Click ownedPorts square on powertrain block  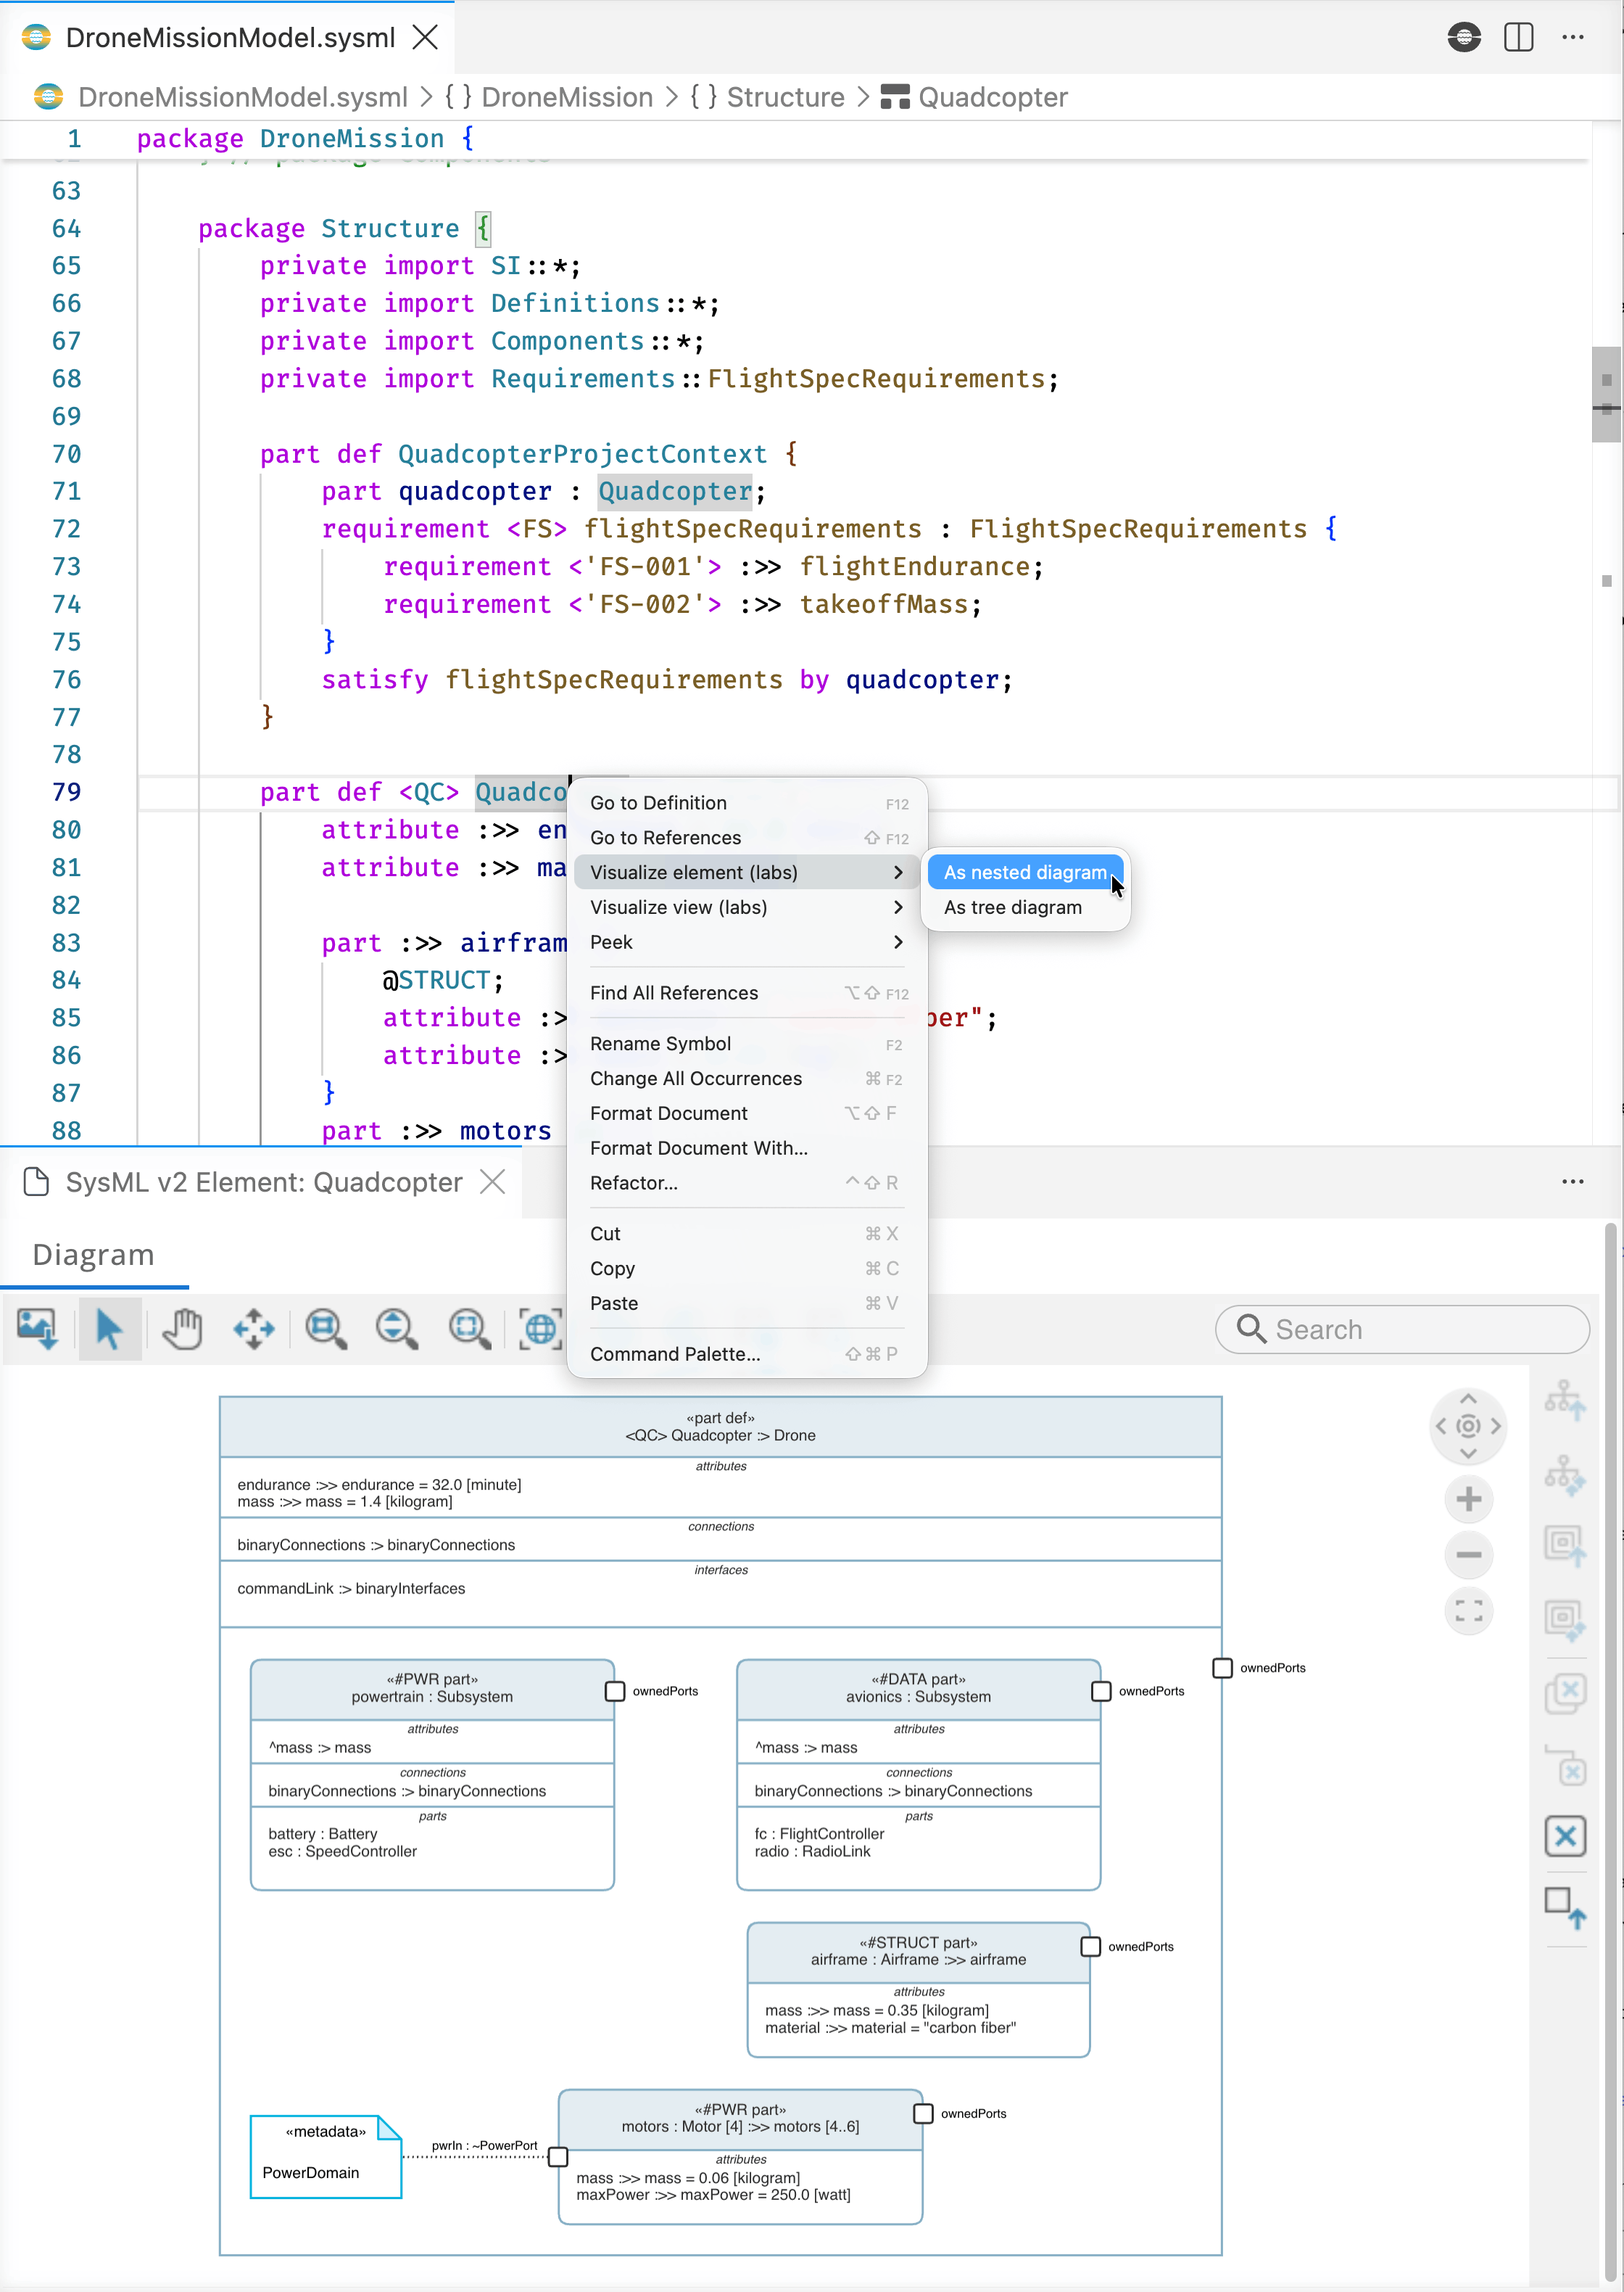point(615,1691)
